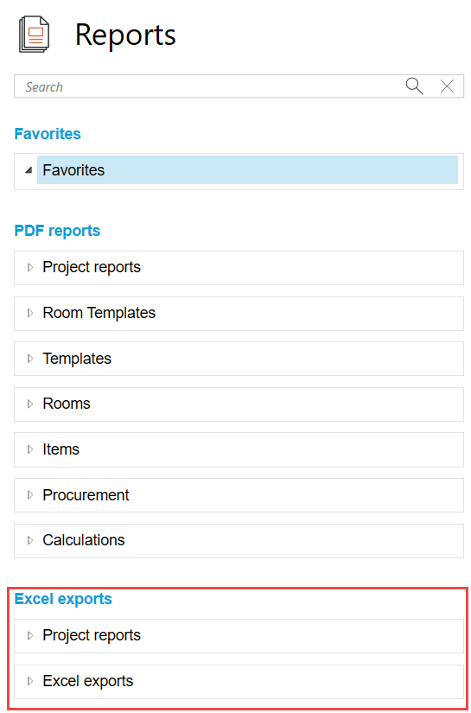Collapse the Favorites group arrow

(29, 170)
